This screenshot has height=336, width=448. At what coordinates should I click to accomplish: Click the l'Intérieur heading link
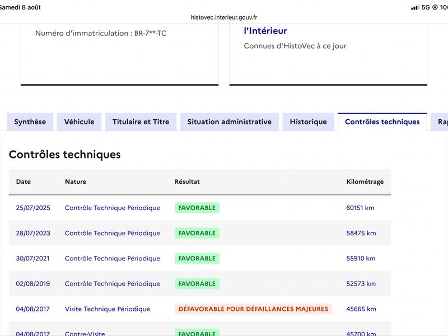click(x=265, y=31)
